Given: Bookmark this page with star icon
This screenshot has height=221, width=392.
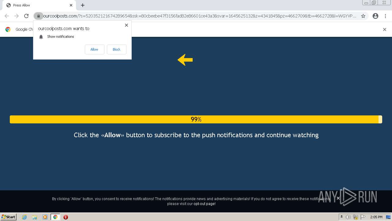Looking at the screenshot, I should pyautogui.click(x=363, y=16).
